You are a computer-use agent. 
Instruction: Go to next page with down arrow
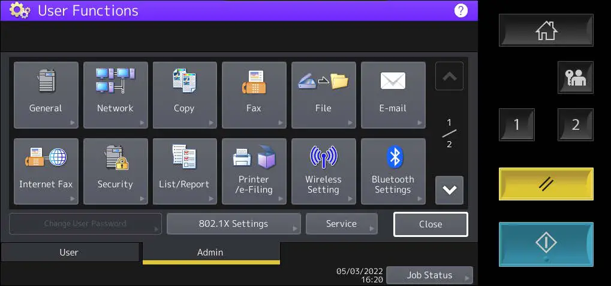[x=449, y=190]
